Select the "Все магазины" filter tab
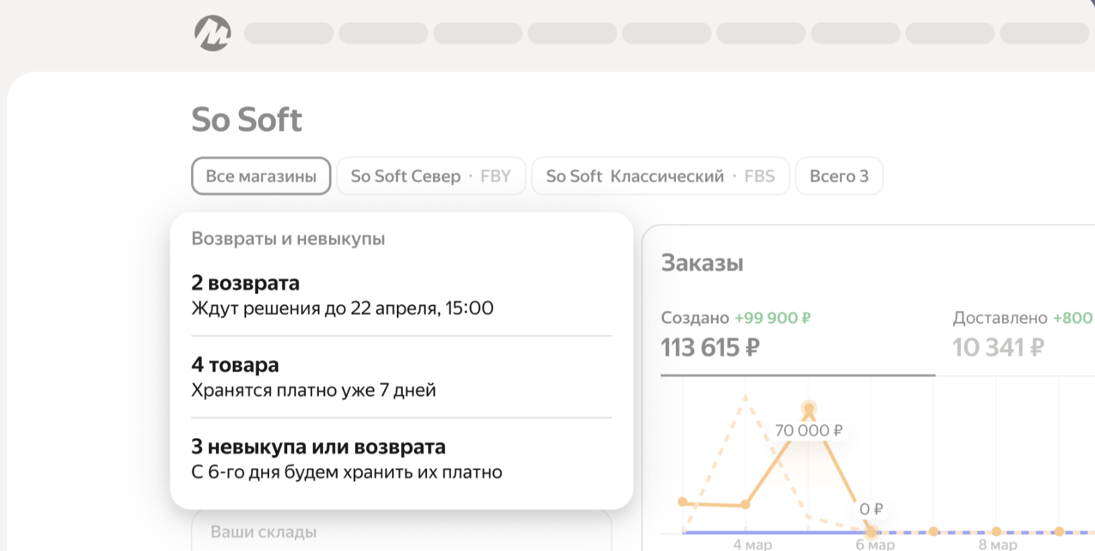 pos(261,176)
